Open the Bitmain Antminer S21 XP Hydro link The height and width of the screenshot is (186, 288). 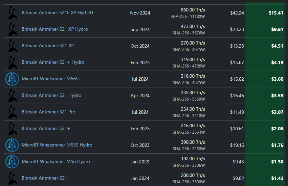coord(55,29)
